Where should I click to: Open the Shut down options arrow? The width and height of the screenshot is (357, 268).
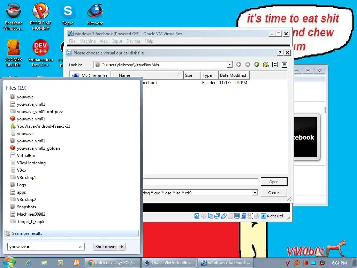point(122,247)
